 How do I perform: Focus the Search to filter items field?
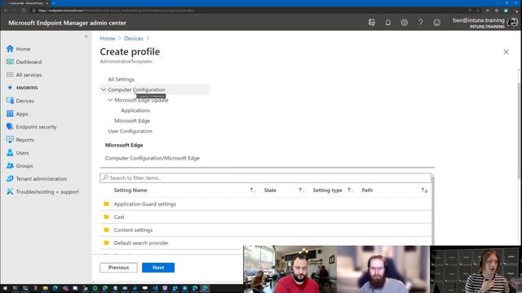coord(265,177)
